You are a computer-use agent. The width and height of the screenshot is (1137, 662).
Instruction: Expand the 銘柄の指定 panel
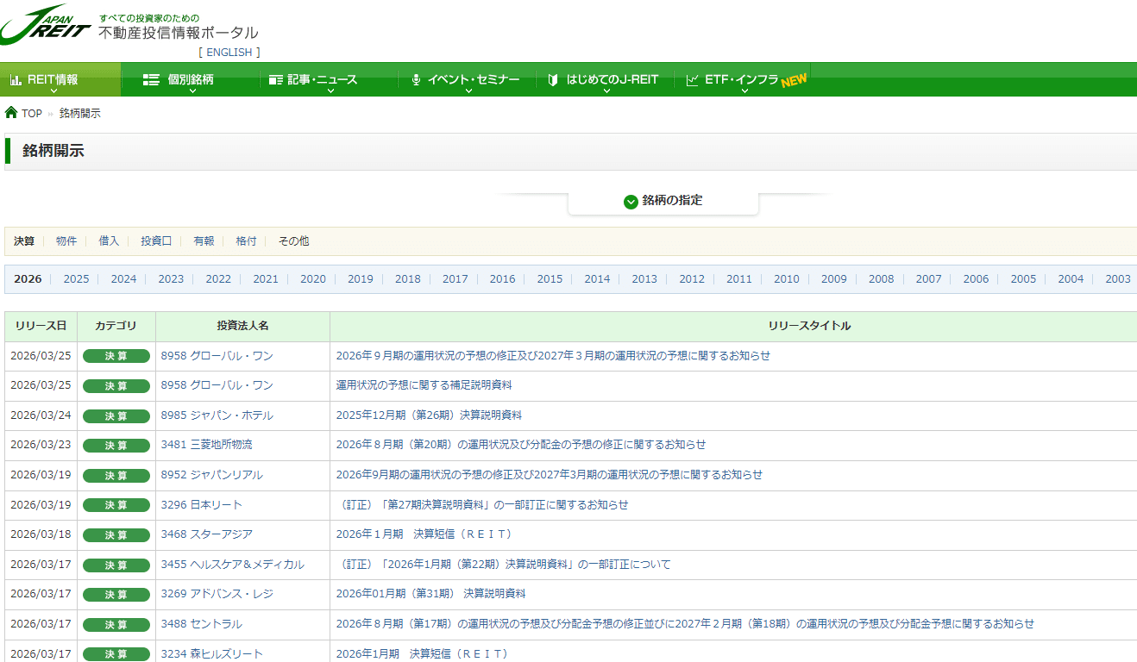click(x=663, y=201)
